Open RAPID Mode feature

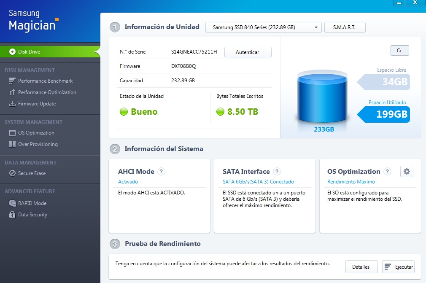click(32, 203)
